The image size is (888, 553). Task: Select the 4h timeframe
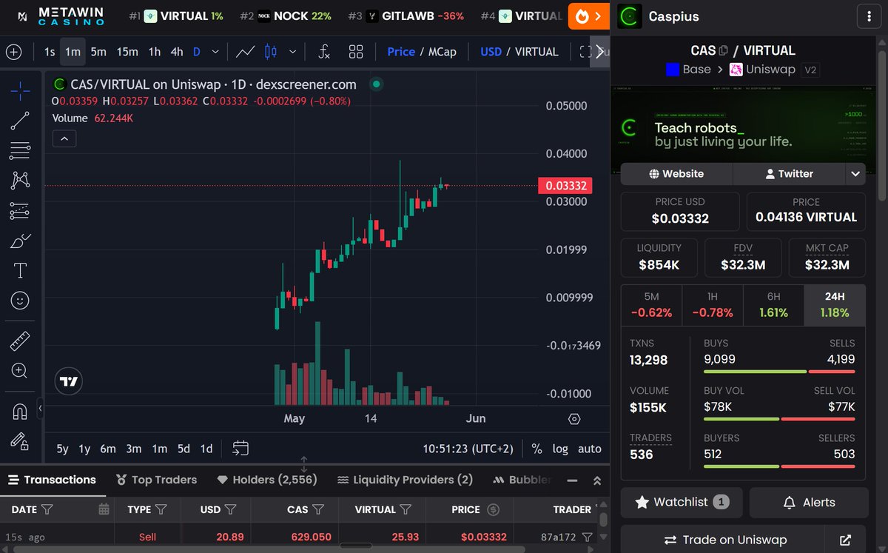click(x=177, y=52)
